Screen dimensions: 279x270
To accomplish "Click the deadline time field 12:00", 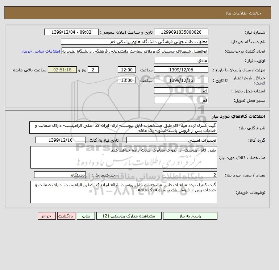I will tap(127, 70).
